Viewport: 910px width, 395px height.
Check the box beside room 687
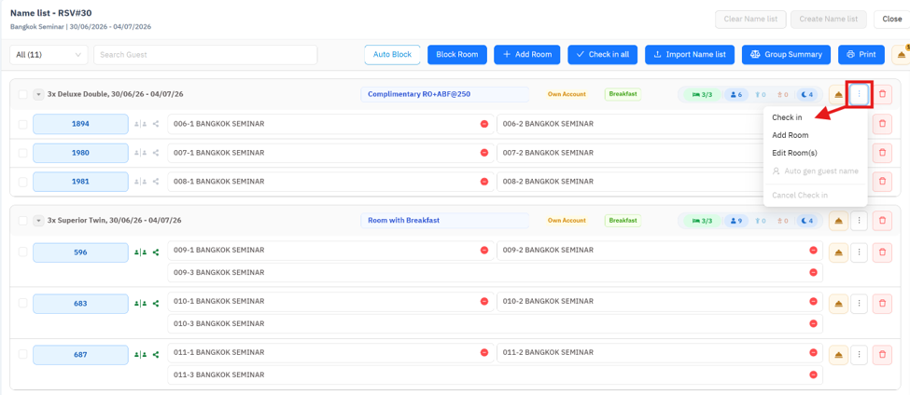(x=22, y=355)
